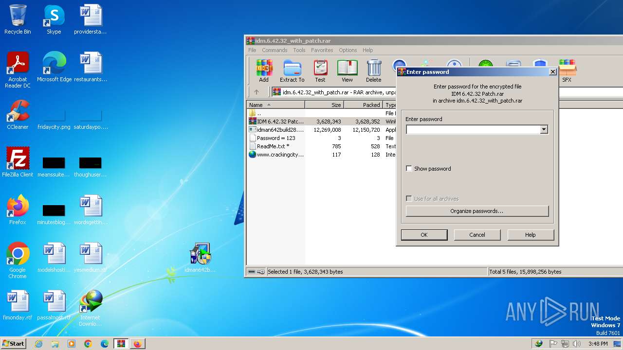Click the OK button

424,235
